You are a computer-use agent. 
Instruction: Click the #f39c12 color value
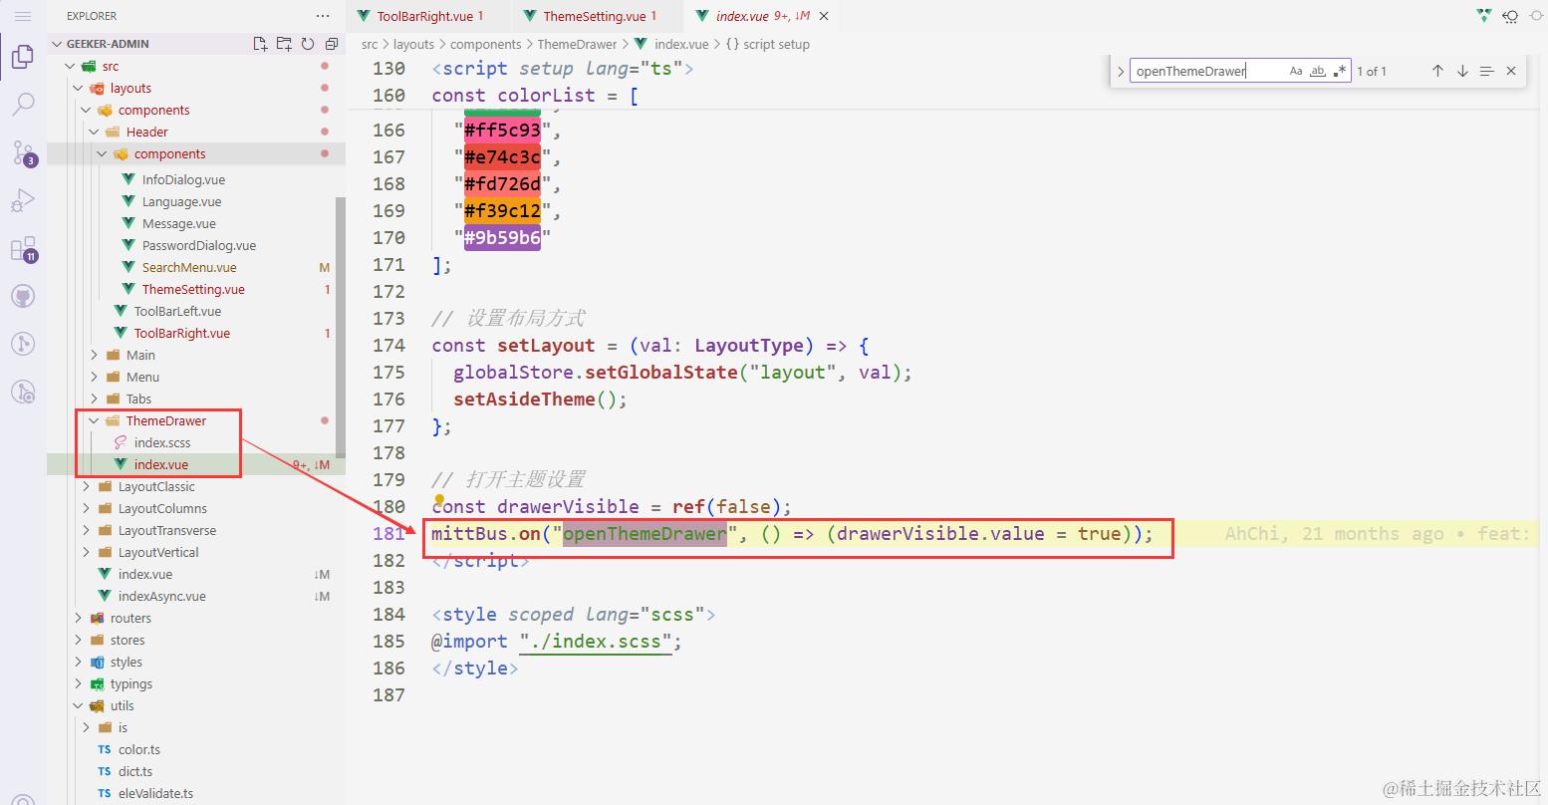502,211
